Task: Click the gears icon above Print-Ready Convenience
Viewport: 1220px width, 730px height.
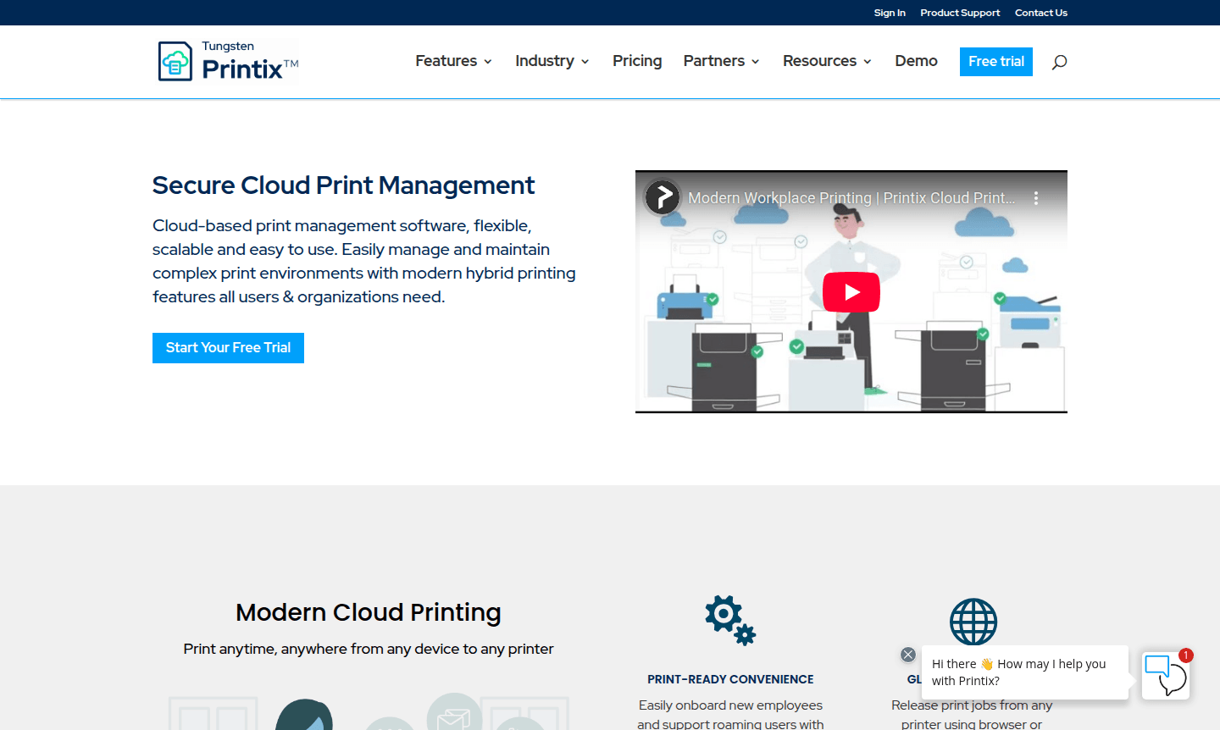Action: tap(729, 620)
